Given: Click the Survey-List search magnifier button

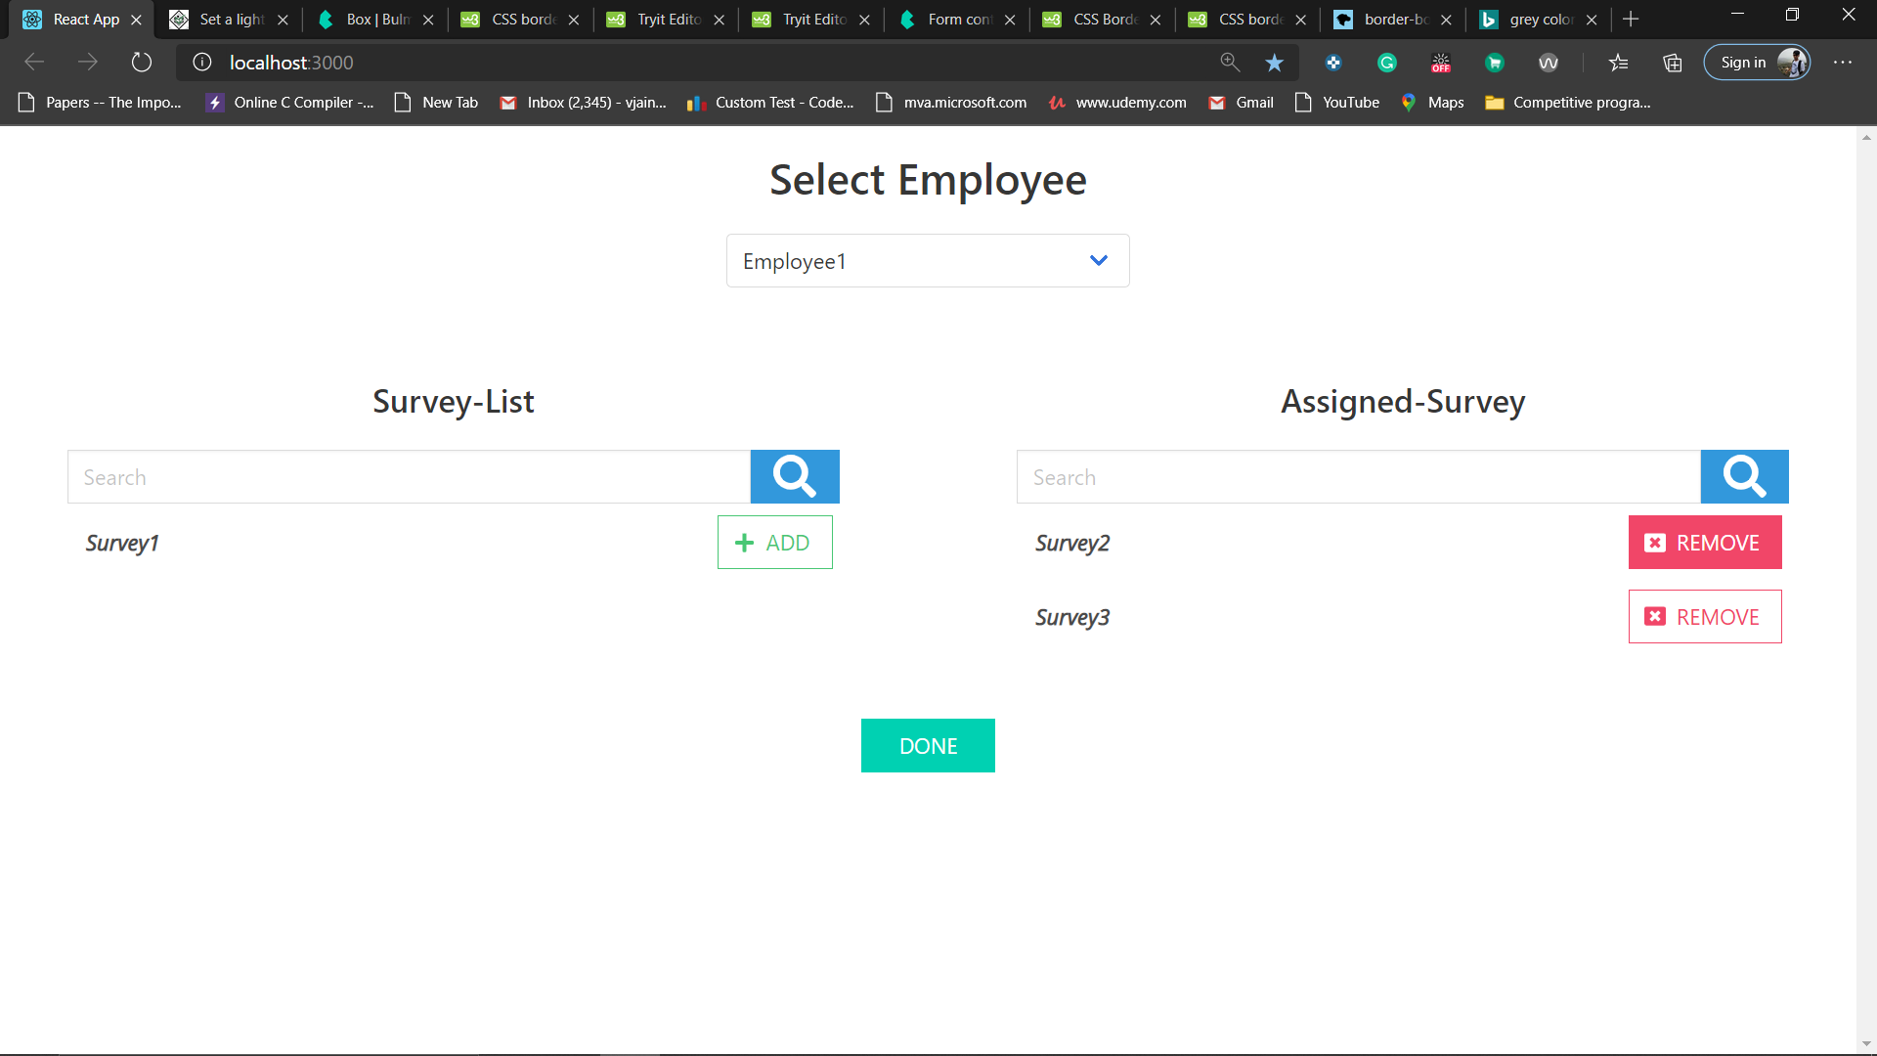Looking at the screenshot, I should click(x=794, y=476).
